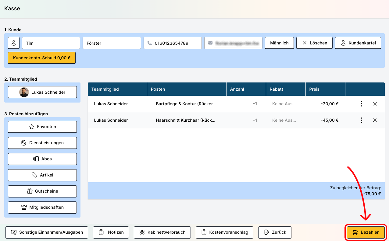Open three-dot menu for Bartpflege & Kontur row
The height and width of the screenshot is (241, 389).
click(361, 104)
